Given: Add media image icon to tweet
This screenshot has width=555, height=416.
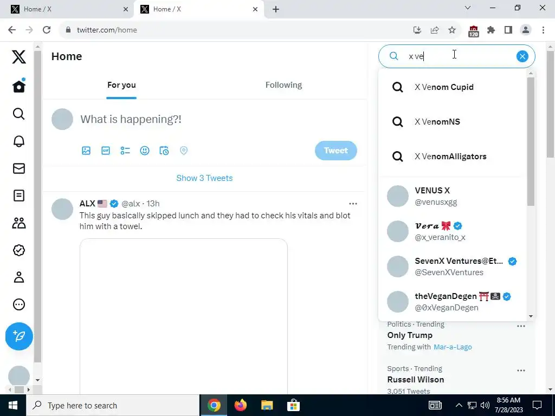Looking at the screenshot, I should tap(86, 151).
